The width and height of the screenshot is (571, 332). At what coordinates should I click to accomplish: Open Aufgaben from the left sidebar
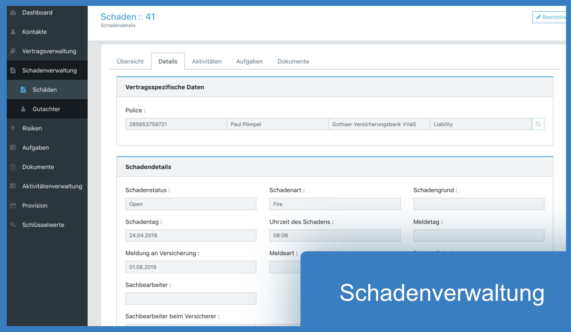(36, 148)
